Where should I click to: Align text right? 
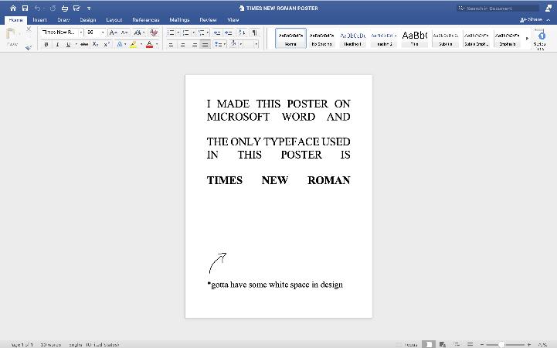pyautogui.click(x=195, y=44)
